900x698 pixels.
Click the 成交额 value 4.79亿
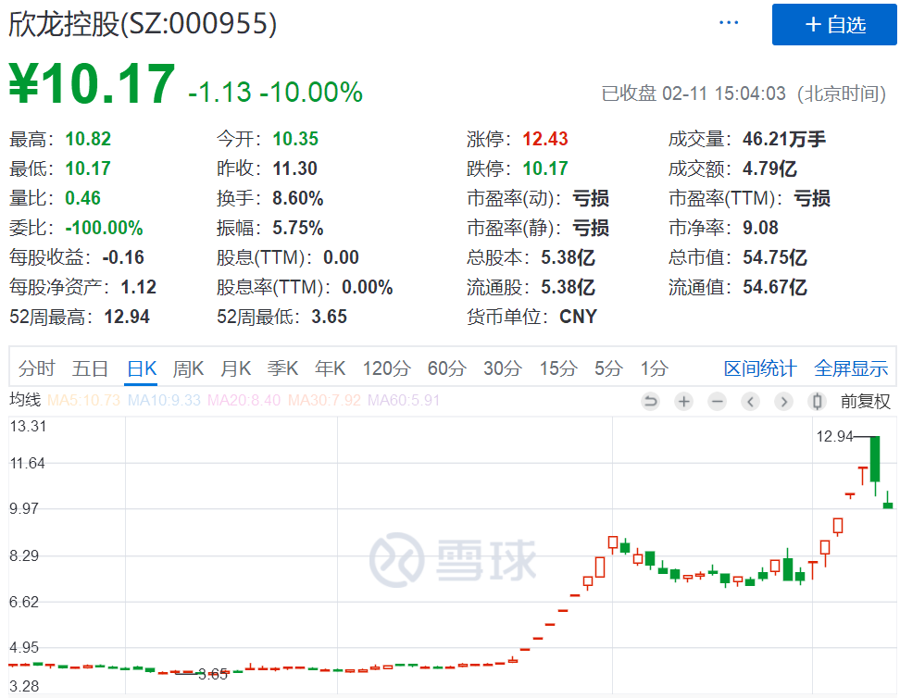click(769, 168)
